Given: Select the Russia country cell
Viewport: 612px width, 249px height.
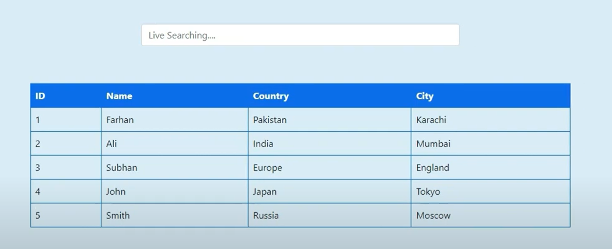Looking at the screenshot, I should pos(330,215).
